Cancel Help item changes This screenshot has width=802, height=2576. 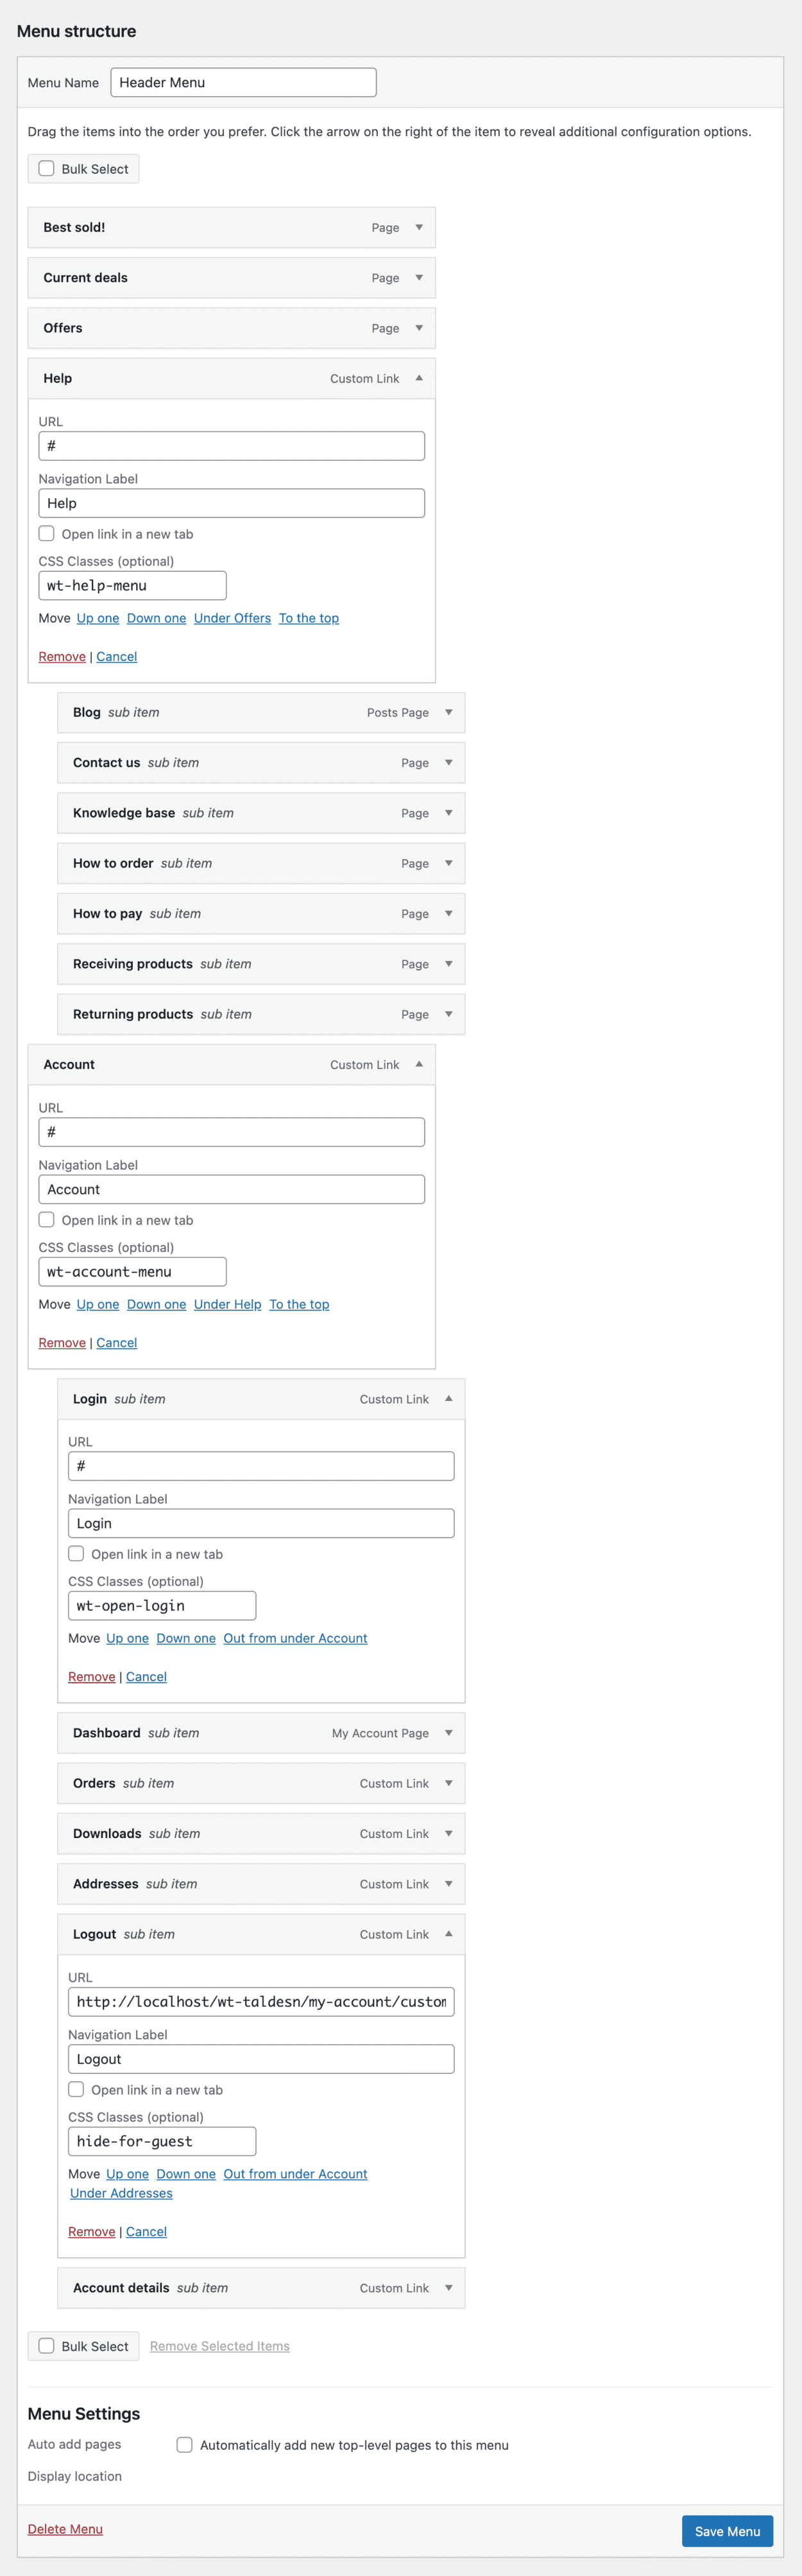(116, 656)
